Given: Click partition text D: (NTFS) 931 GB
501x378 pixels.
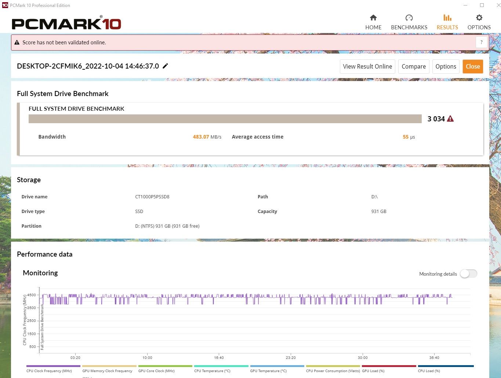Looking at the screenshot, I should click(167, 226).
